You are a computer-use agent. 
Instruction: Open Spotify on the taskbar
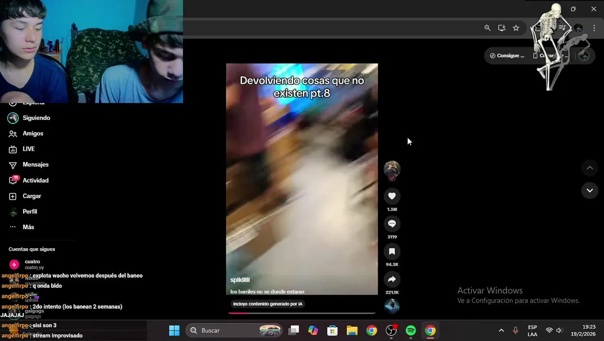[x=411, y=331]
